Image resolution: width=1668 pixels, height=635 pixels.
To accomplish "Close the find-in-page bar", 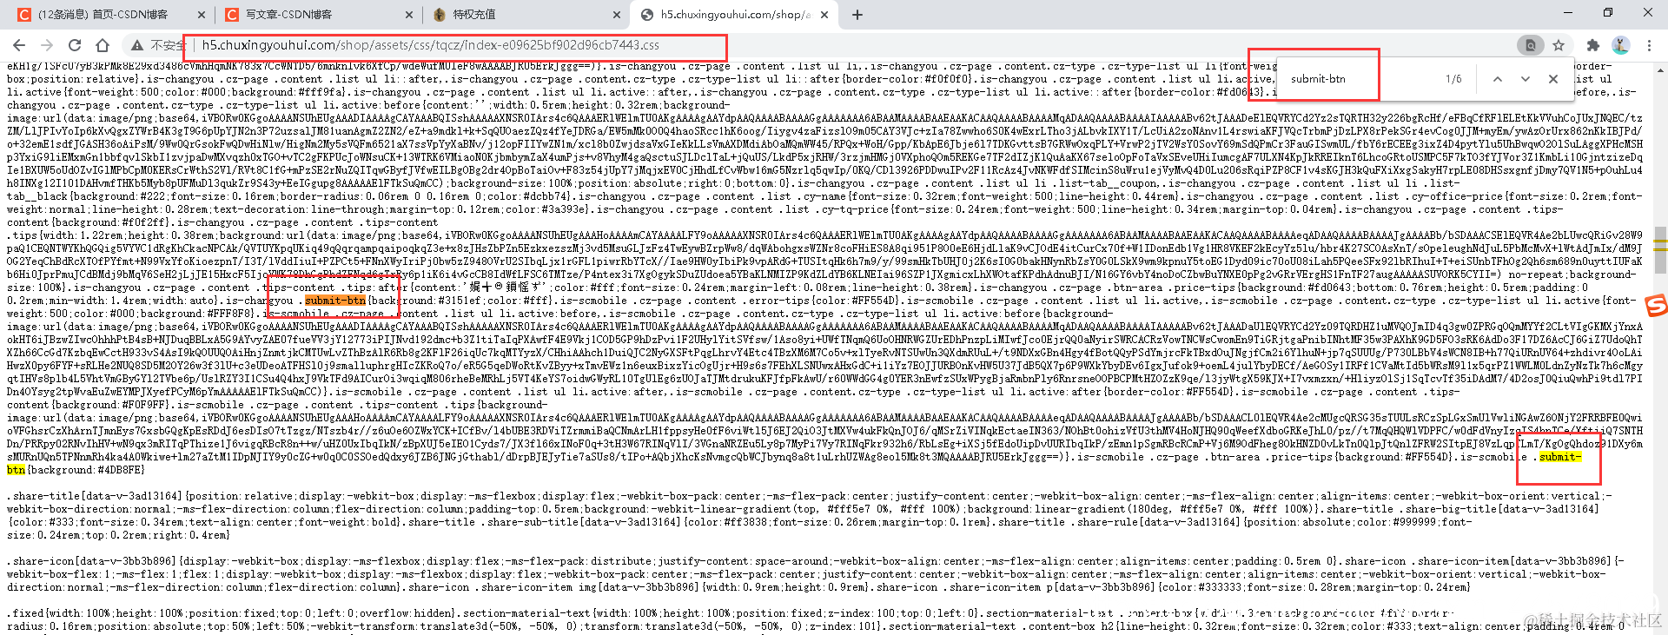I will point(1553,78).
